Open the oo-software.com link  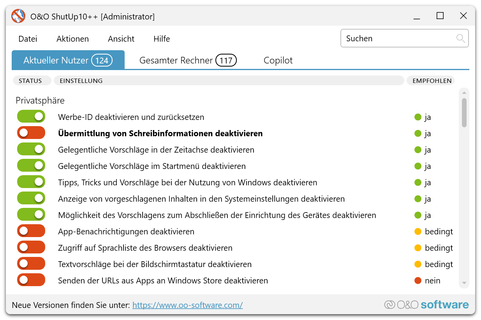(187, 305)
